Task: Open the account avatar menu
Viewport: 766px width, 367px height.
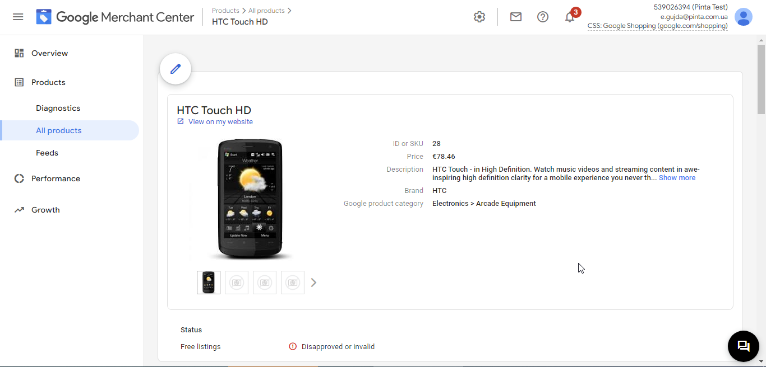Action: [x=744, y=17]
